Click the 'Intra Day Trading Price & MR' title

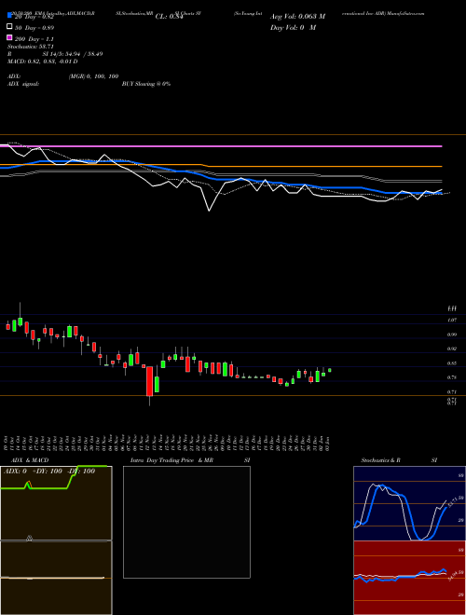(171, 460)
